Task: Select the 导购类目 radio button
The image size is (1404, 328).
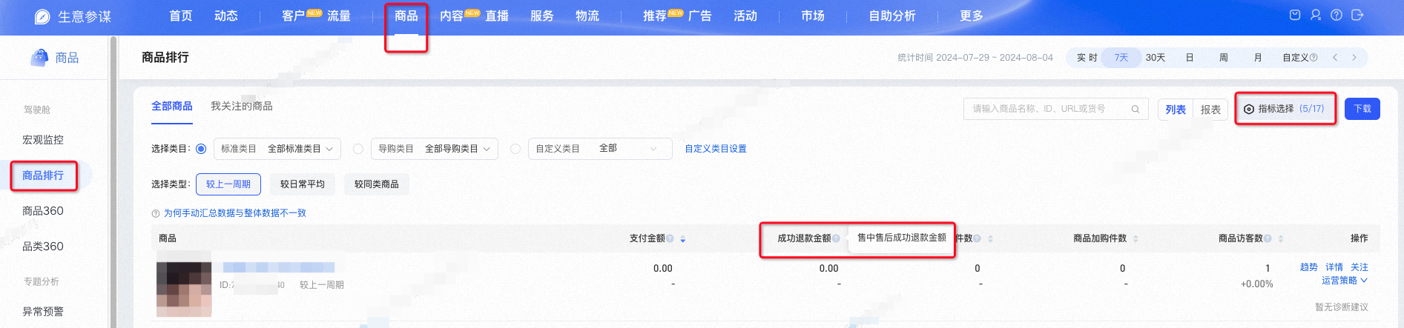Action: point(358,149)
